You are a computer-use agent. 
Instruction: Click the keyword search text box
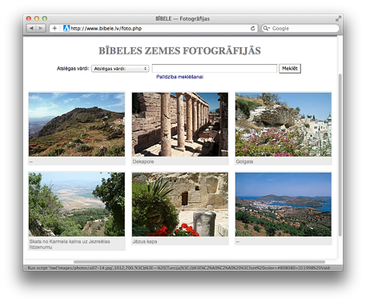click(x=215, y=69)
